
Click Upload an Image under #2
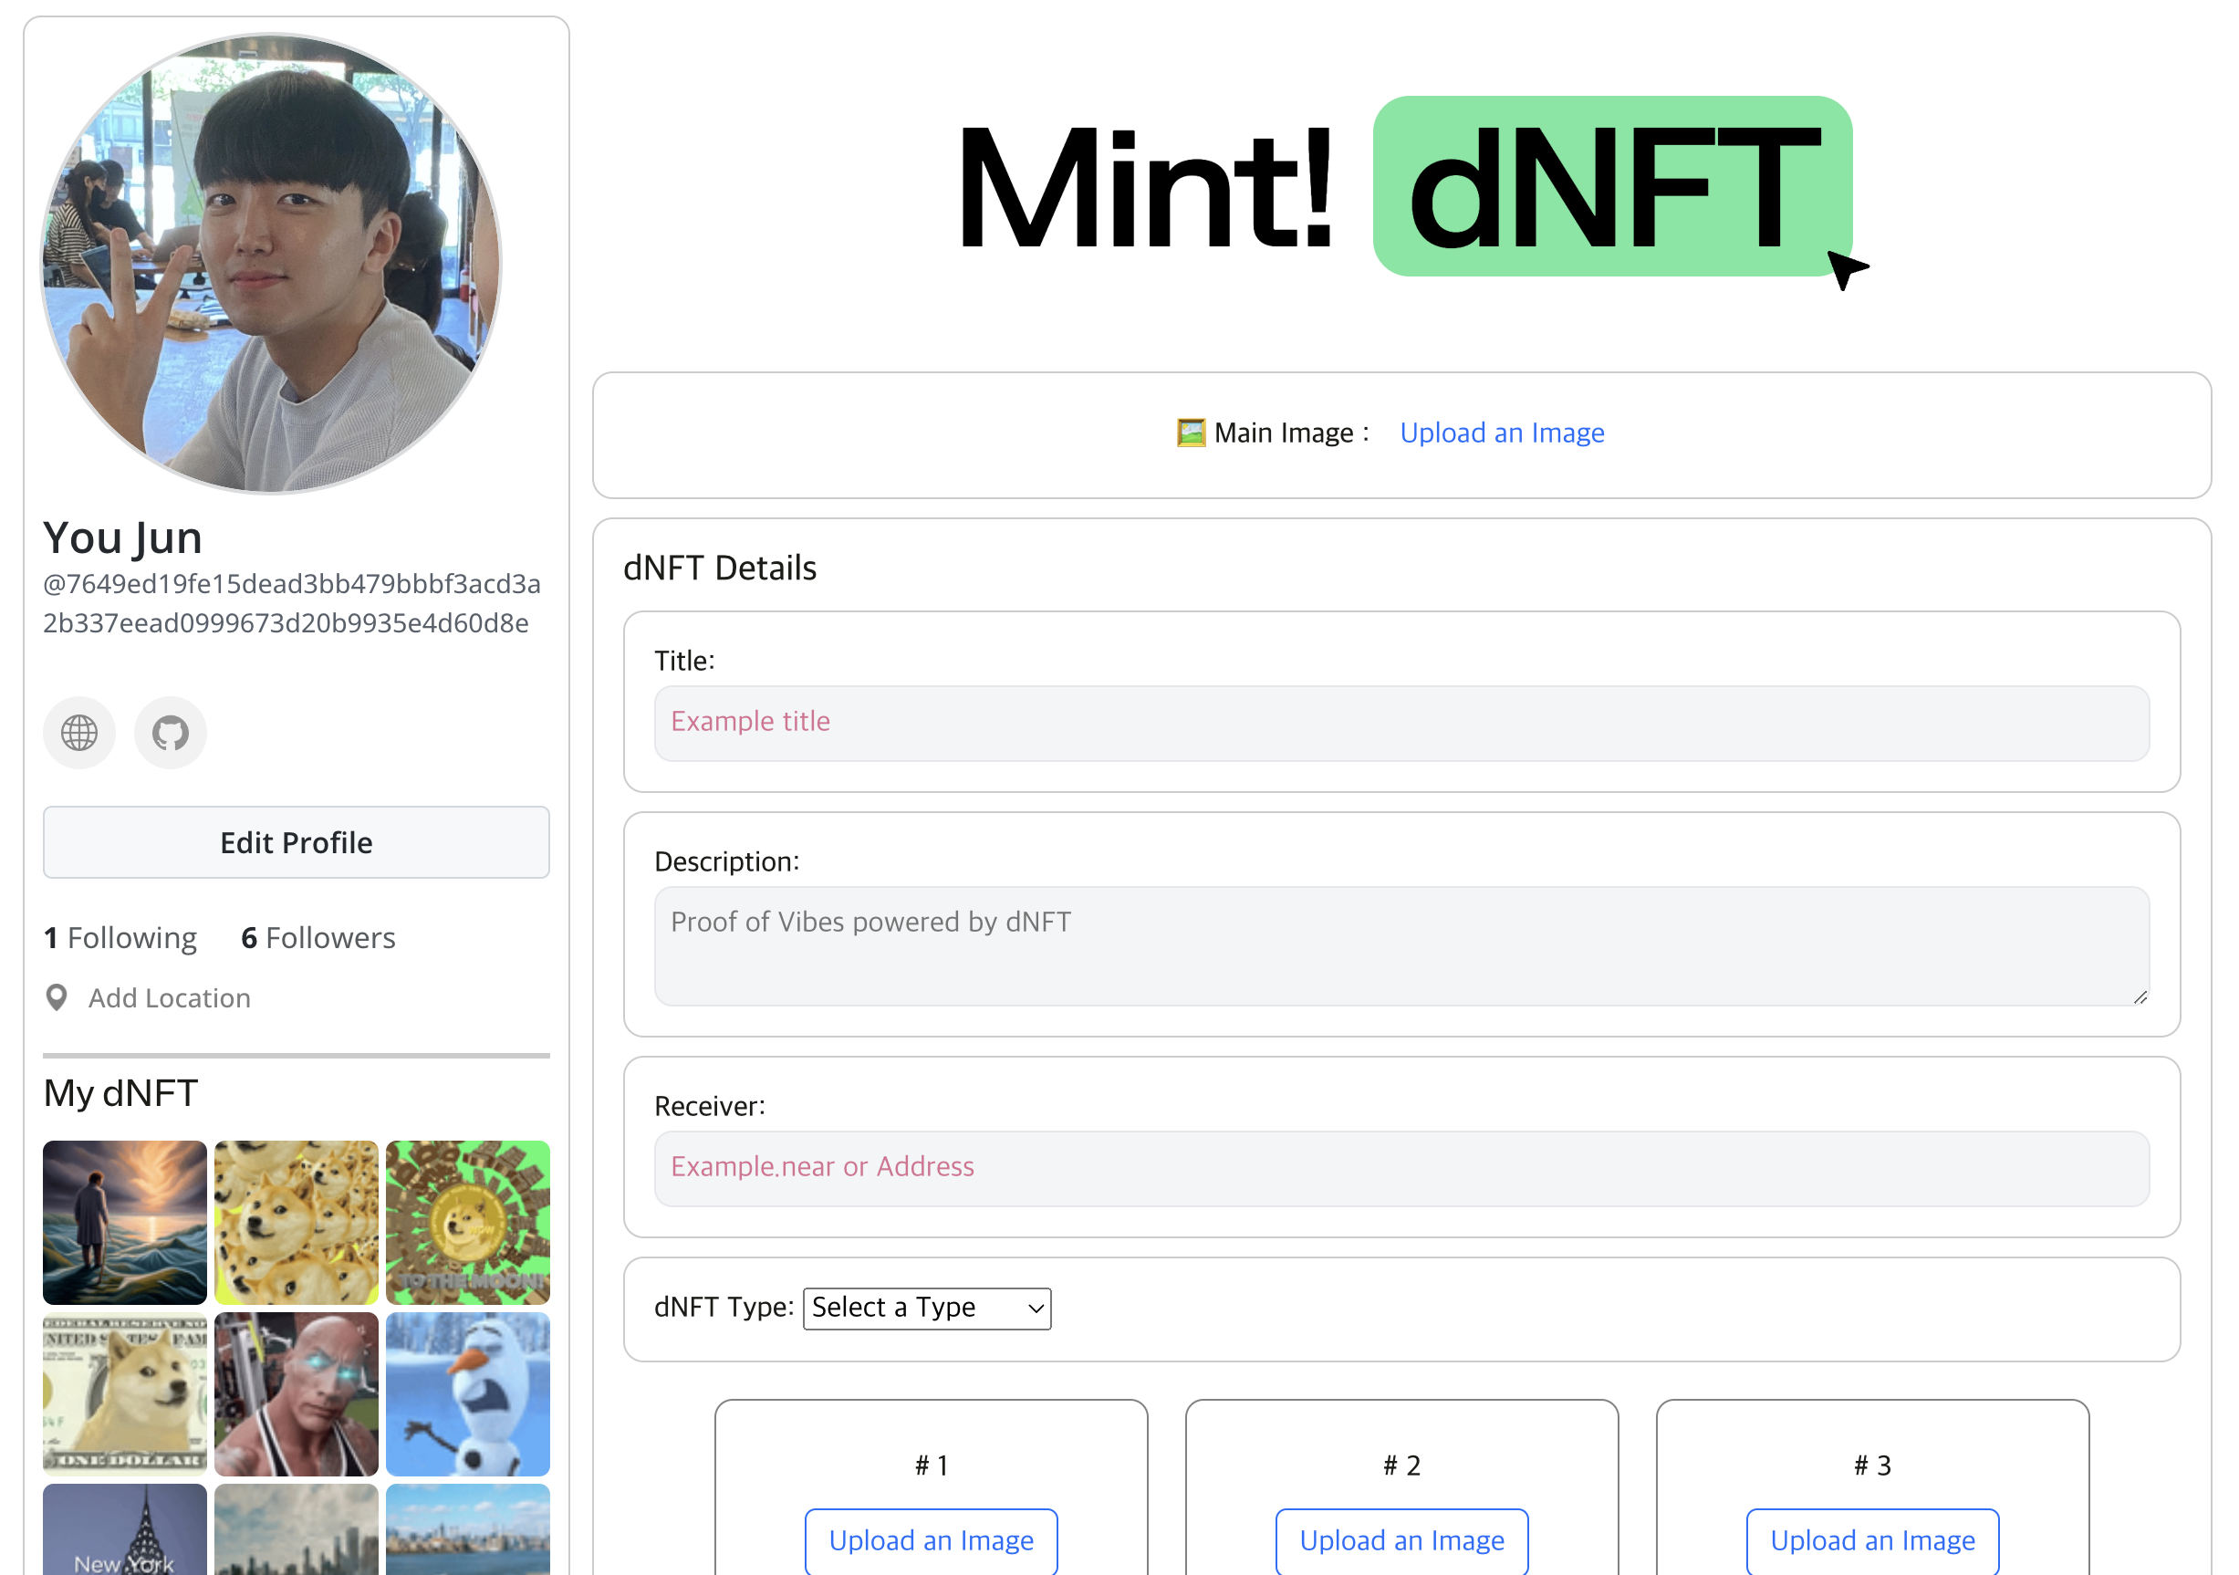[x=1401, y=1540]
